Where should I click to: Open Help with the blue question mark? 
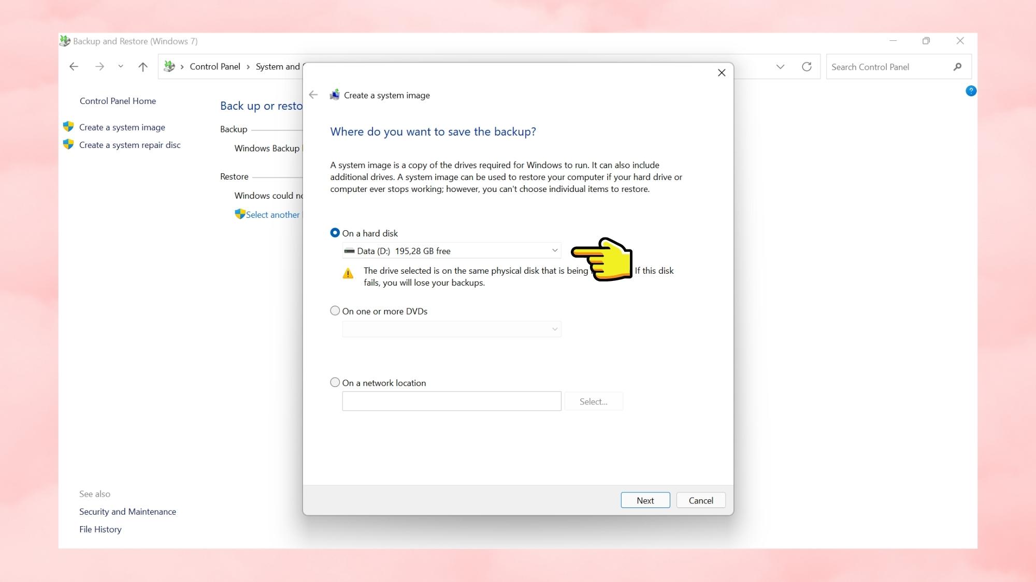pos(971,91)
